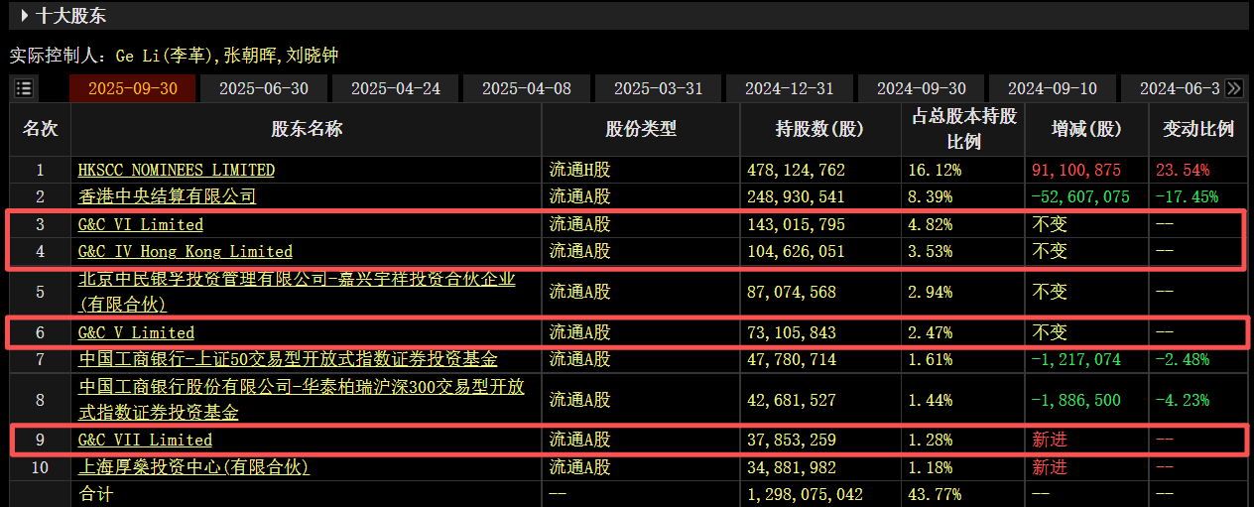Click the holding value 47,780,714

(x=792, y=359)
